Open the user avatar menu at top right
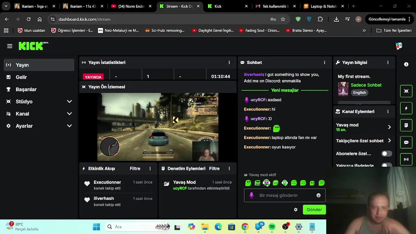The width and height of the screenshot is (416, 234). (399, 46)
